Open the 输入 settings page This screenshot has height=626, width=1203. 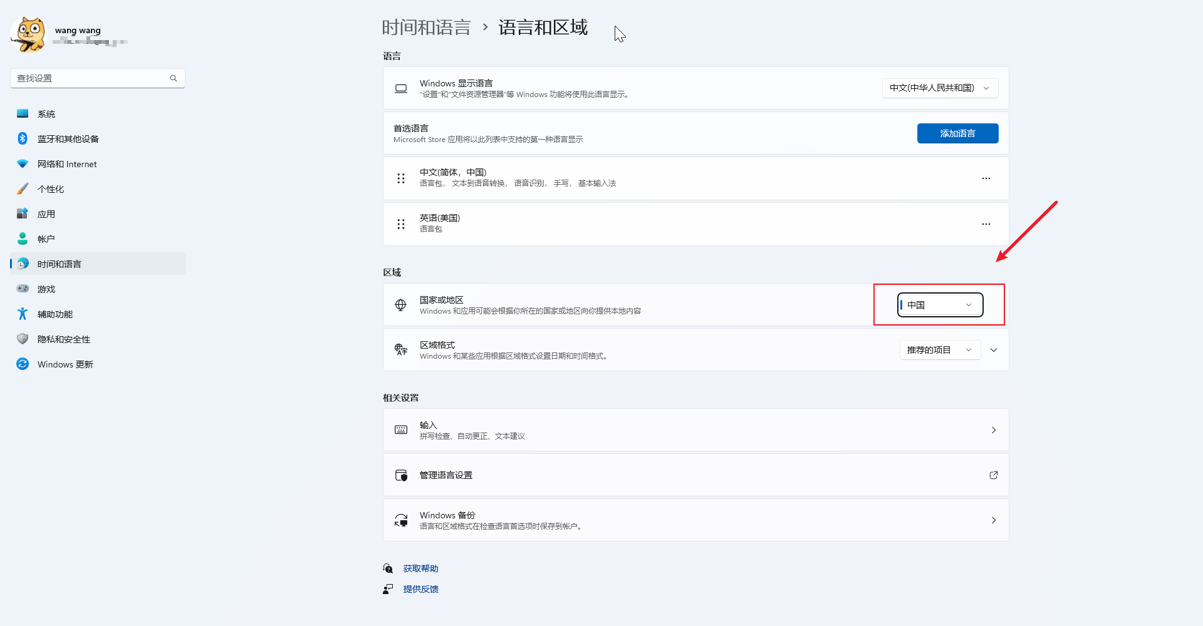(x=695, y=430)
